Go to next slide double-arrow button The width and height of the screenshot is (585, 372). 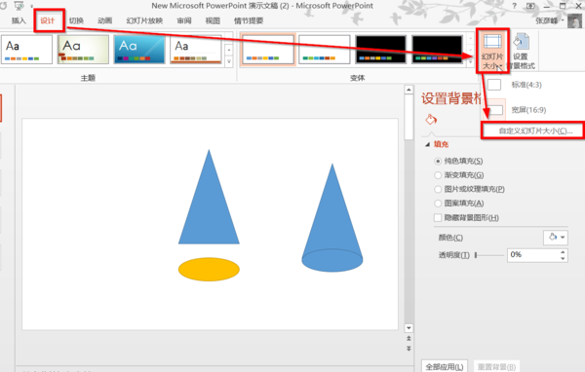(409, 349)
